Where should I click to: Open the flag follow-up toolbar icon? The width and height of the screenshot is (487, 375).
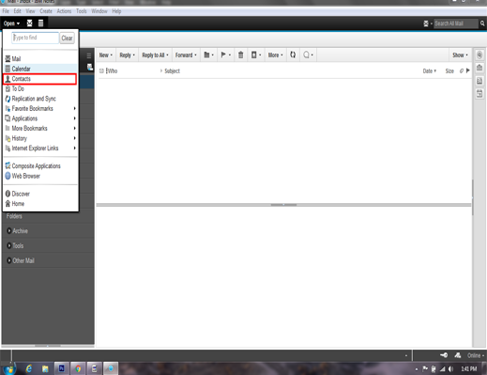[x=225, y=55]
